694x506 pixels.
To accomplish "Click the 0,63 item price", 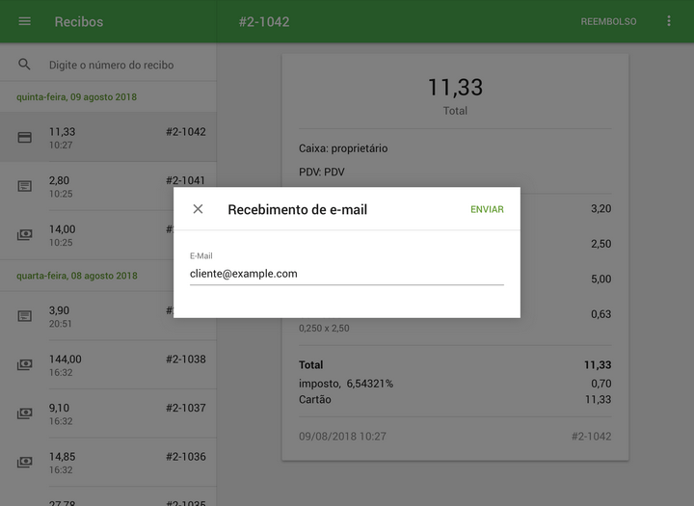I will pos(601,314).
